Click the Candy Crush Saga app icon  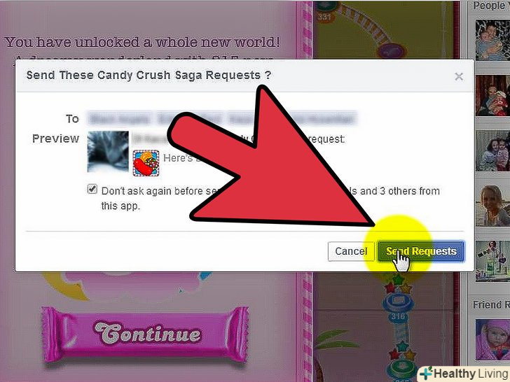(146, 163)
